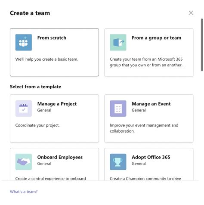Choose the From a group or team title

(x=156, y=38)
